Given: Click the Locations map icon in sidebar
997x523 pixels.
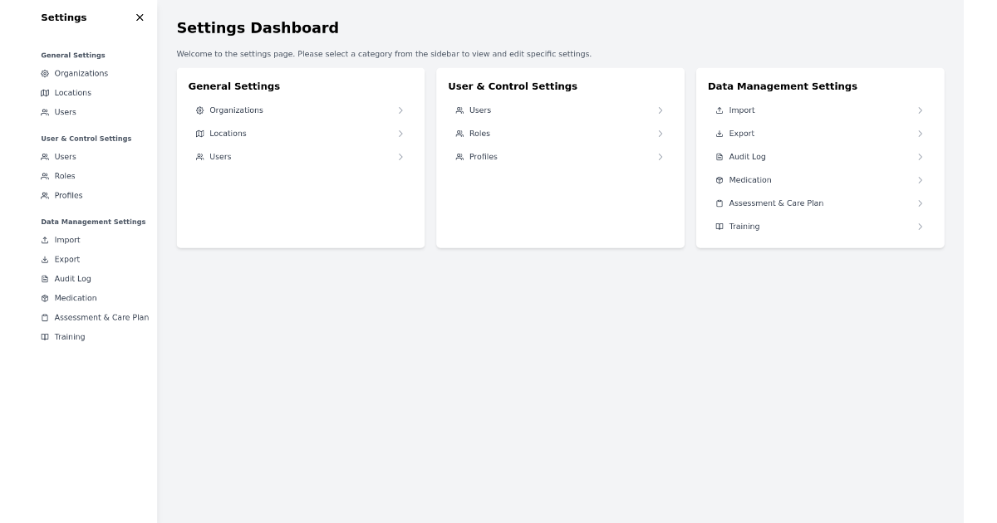Looking at the screenshot, I should click(x=44, y=92).
